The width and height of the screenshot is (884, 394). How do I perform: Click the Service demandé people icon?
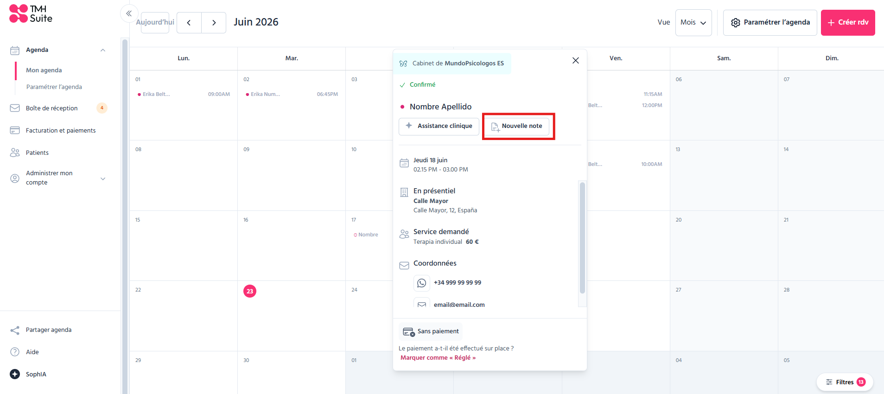tap(404, 234)
